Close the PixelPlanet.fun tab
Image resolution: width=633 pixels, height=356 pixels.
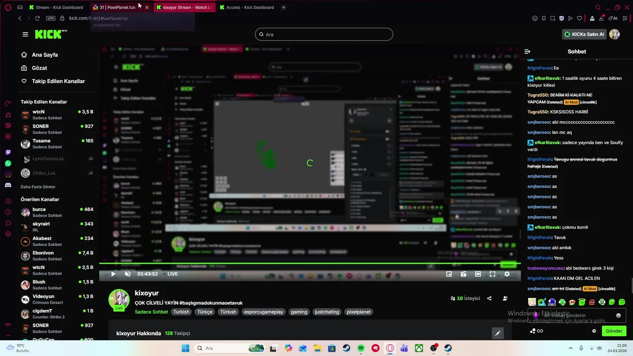[146, 7]
